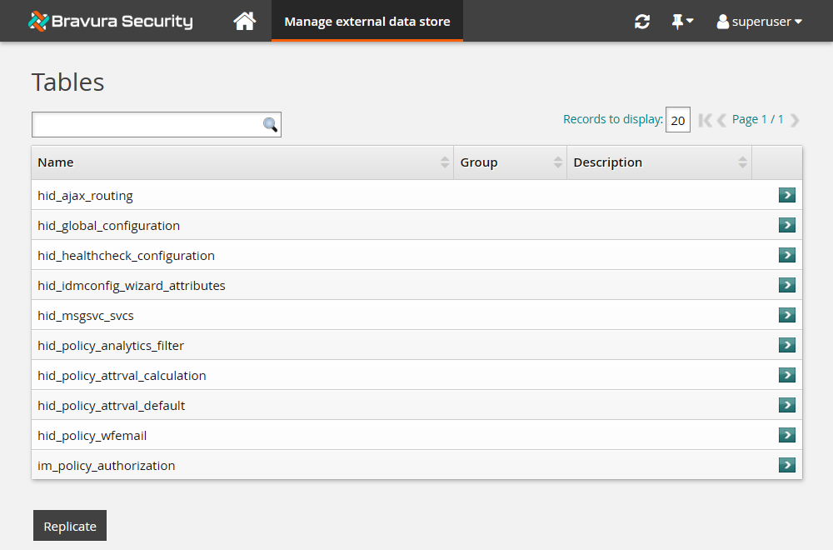
Task: Click the home icon in navigation bar
Action: (244, 21)
